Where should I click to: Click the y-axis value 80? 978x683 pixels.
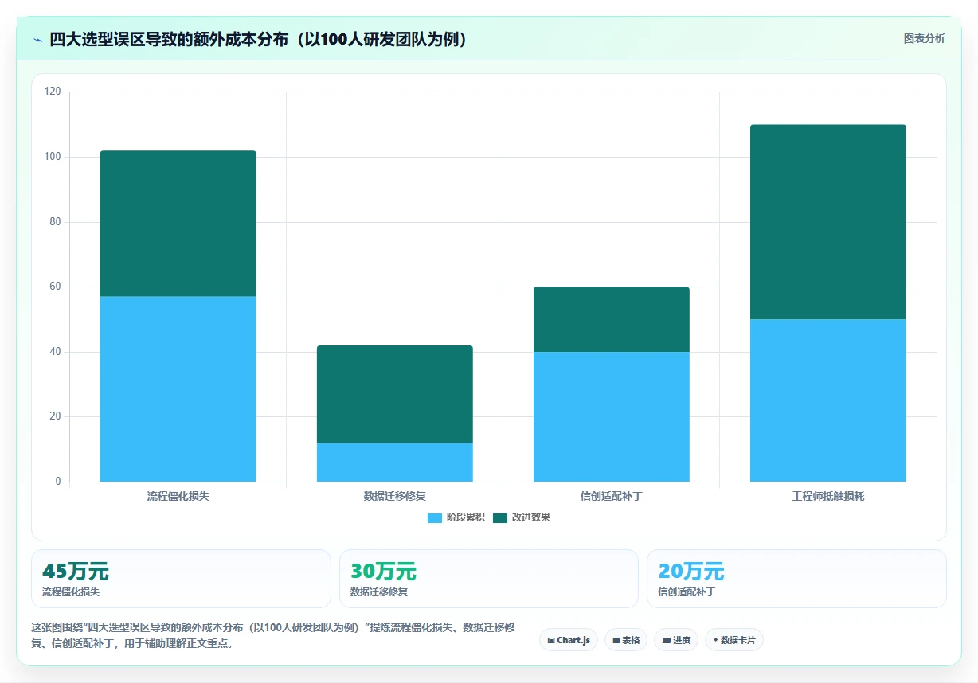[x=55, y=222]
